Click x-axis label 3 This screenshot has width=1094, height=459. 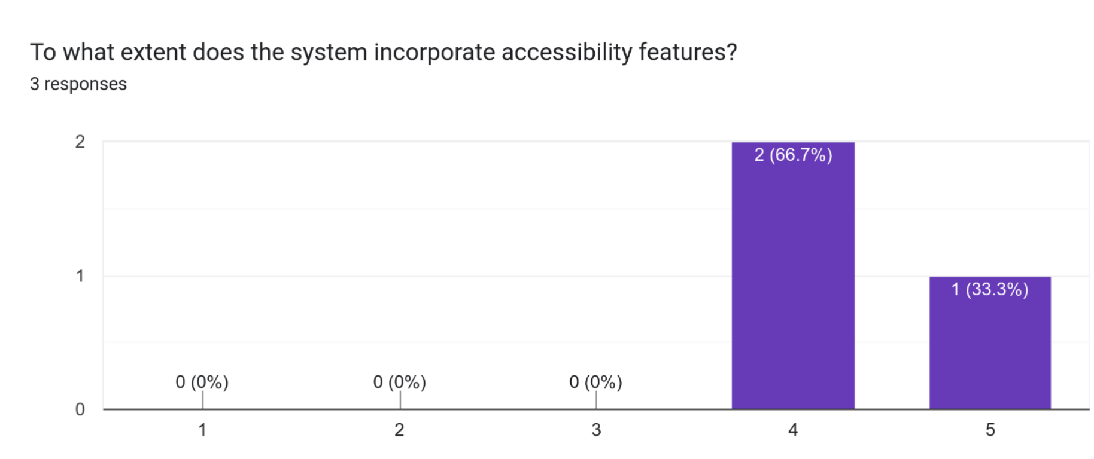(x=596, y=430)
